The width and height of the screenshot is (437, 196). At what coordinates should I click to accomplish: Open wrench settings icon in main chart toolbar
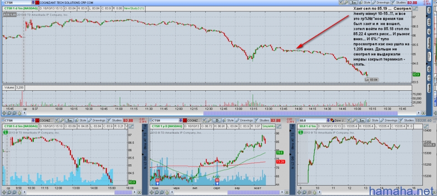(x=346, y=3)
